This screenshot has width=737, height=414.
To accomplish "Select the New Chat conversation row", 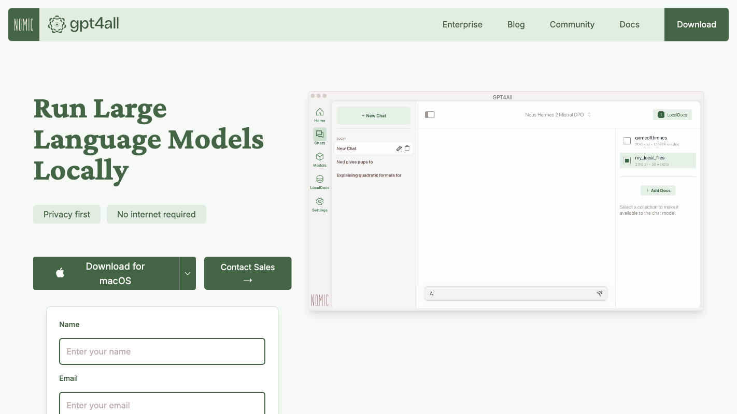I will [x=374, y=149].
